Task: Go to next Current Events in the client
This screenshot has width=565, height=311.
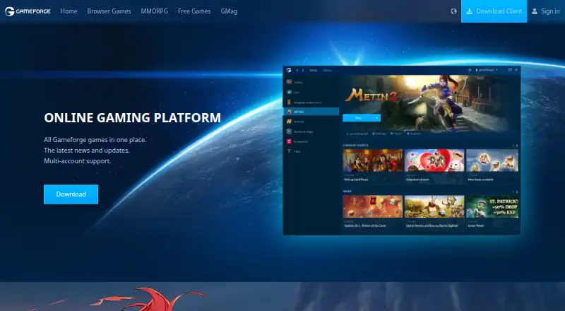Action: tap(517, 146)
